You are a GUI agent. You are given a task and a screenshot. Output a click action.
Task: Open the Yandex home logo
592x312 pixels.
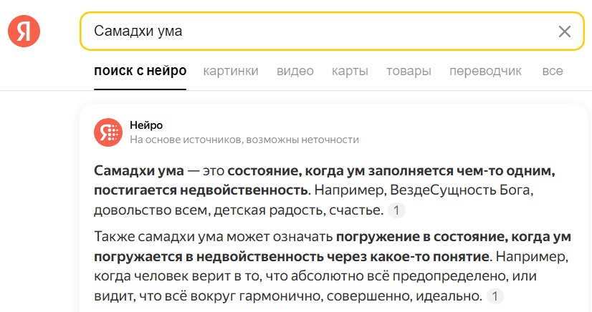coord(24,31)
